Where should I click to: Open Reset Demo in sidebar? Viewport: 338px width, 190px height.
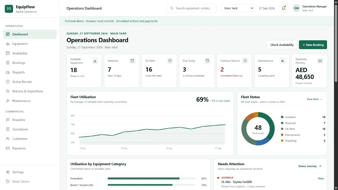coord(30,181)
